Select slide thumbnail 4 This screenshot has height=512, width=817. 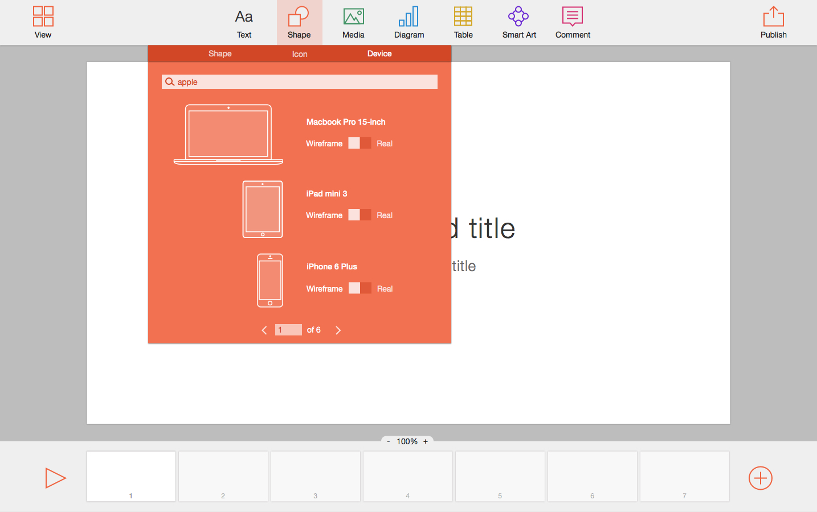408,476
